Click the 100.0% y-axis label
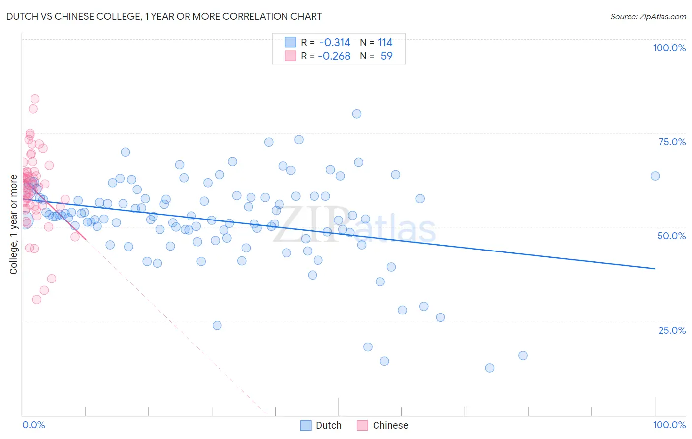The width and height of the screenshot is (692, 439). 669,48
